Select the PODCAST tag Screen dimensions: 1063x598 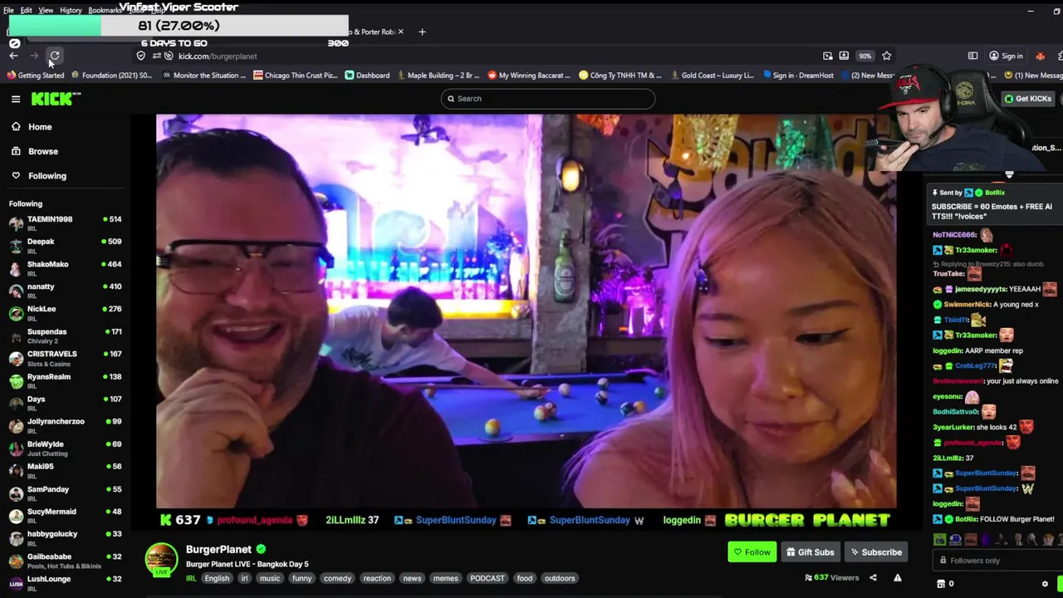pyautogui.click(x=487, y=578)
